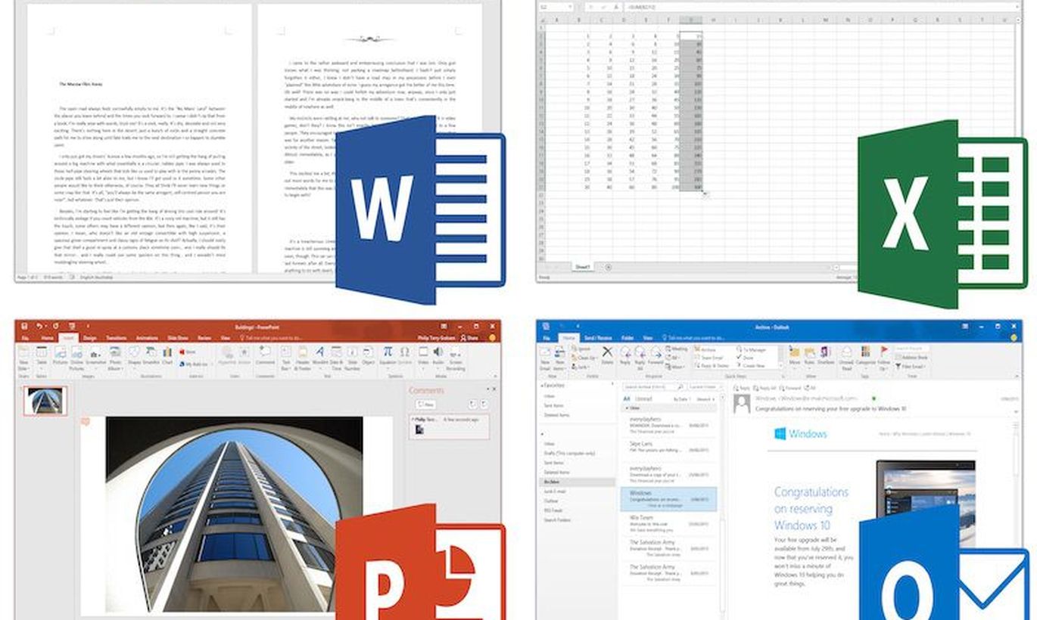Open the Animations tab in PowerPoint
This screenshot has width=1037, height=620.
(x=147, y=338)
